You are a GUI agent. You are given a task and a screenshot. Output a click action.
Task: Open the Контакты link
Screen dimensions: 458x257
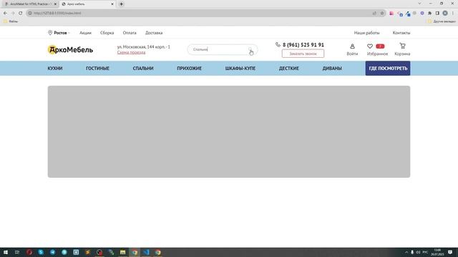point(401,33)
